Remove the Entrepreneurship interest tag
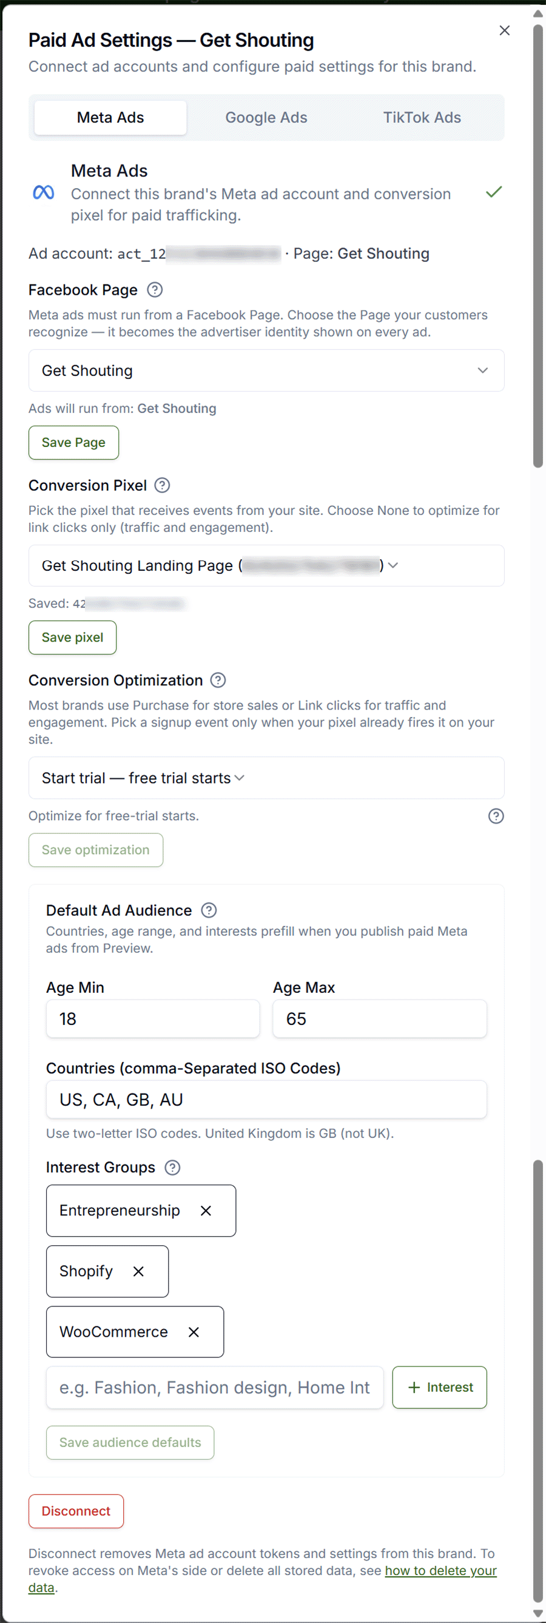This screenshot has height=1623, width=546. tap(206, 1211)
